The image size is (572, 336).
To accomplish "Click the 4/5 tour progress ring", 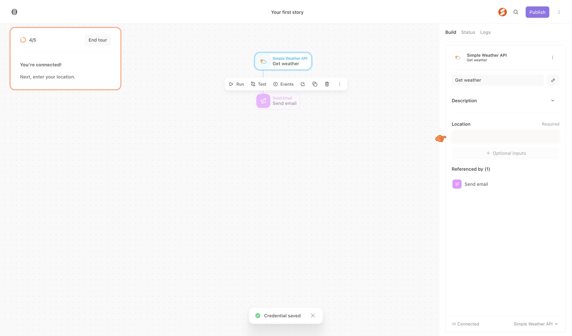I will click(23, 40).
